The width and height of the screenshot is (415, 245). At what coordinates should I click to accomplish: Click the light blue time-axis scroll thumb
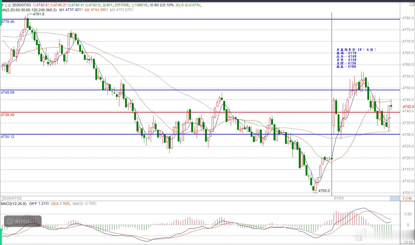[394, 198]
